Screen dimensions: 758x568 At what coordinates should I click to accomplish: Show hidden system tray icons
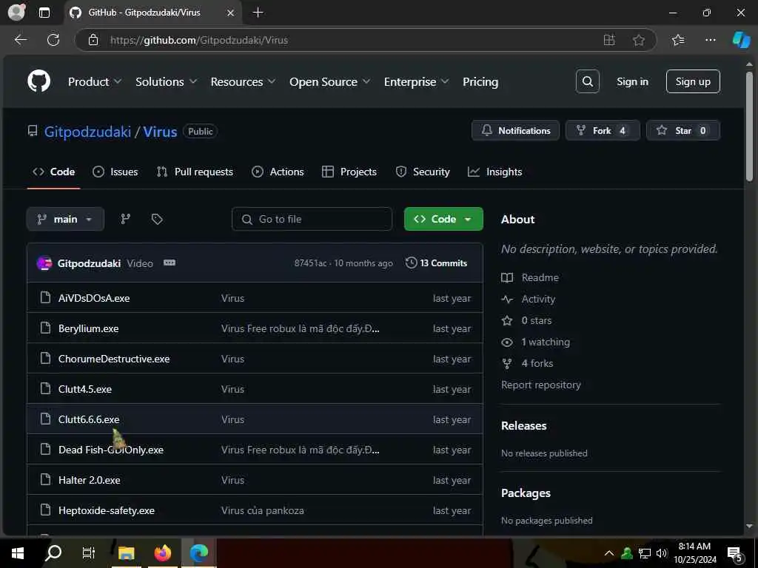click(609, 553)
